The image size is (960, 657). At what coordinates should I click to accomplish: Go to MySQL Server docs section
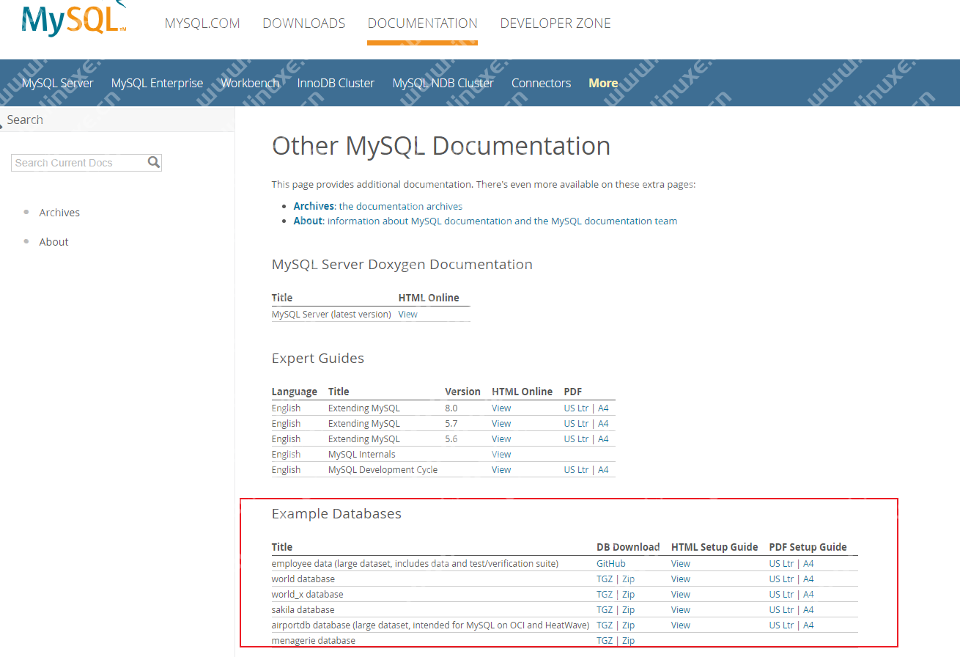pyautogui.click(x=58, y=83)
